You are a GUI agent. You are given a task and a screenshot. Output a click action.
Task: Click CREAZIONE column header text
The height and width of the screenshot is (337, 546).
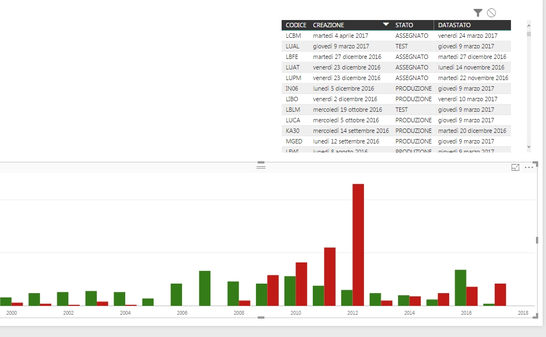click(328, 25)
